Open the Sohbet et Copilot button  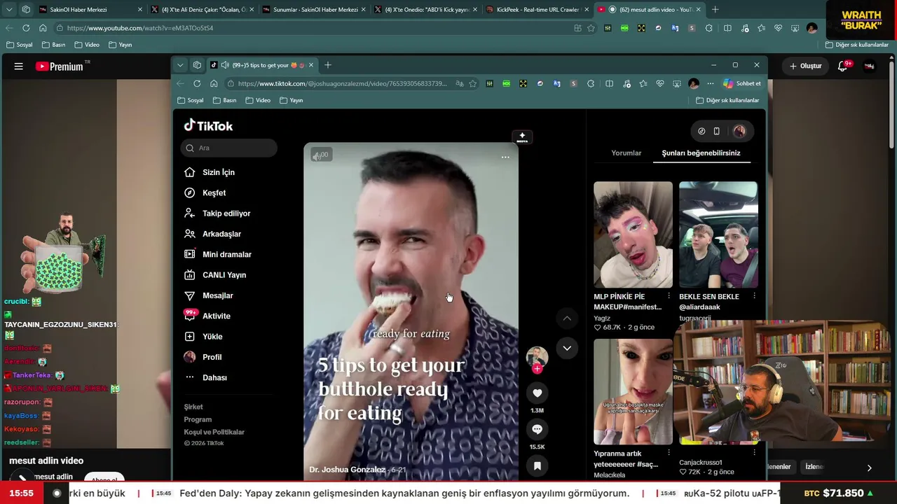coord(742,83)
